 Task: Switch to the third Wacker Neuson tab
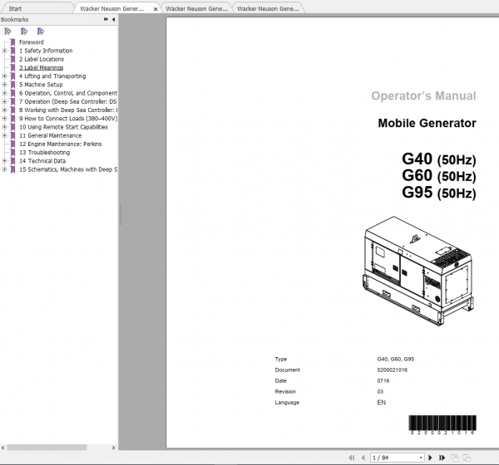268,9
